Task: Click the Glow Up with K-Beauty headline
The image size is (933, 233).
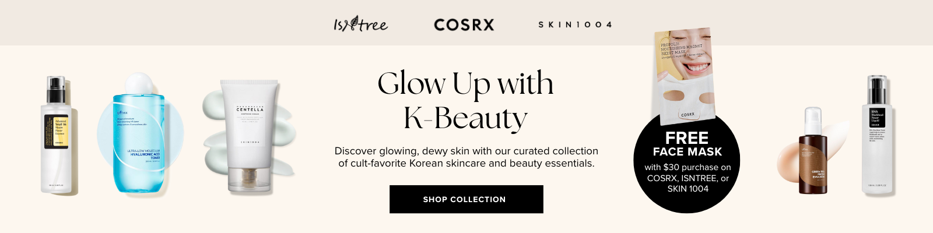Action: click(465, 100)
